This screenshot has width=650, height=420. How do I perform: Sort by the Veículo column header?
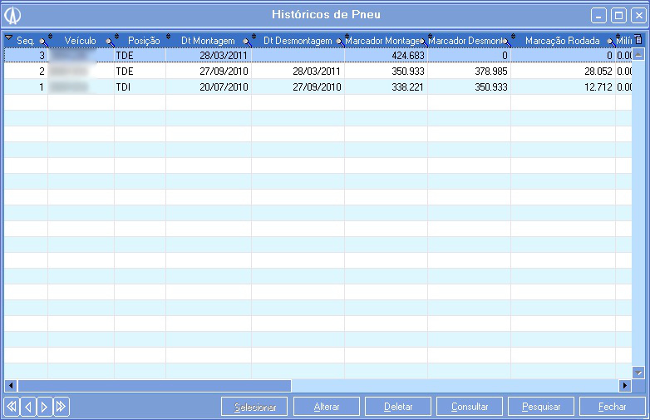80,40
